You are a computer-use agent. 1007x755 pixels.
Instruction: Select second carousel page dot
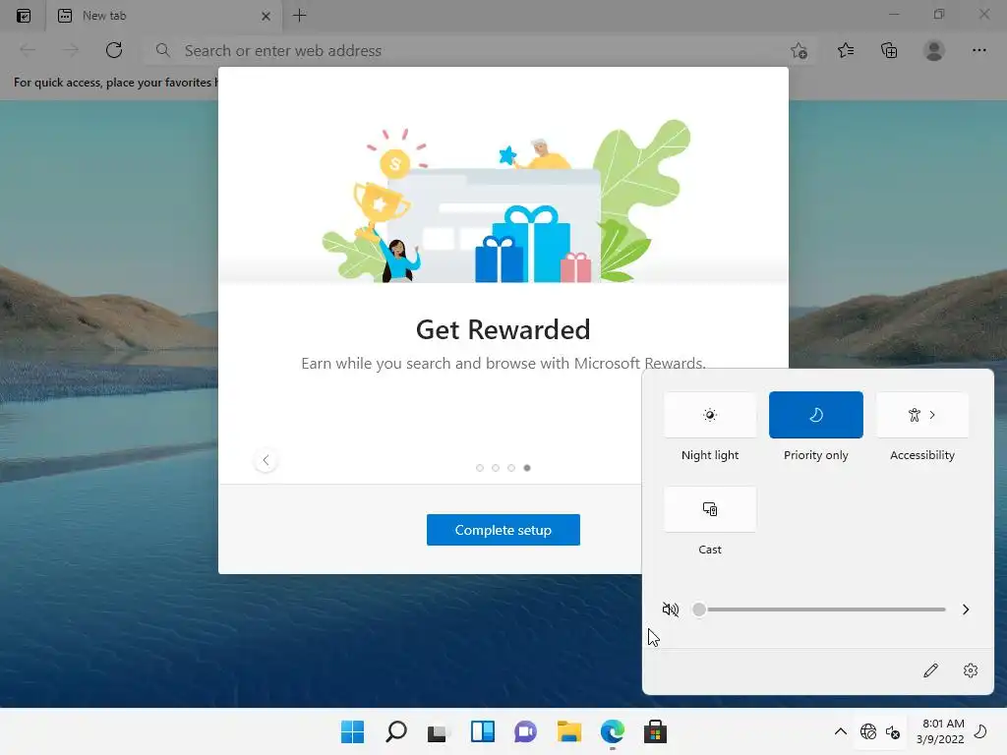(x=496, y=467)
